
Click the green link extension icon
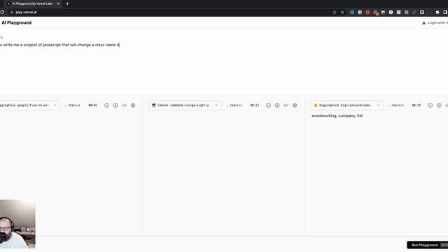(414, 13)
